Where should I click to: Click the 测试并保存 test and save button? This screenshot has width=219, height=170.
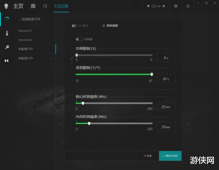pos(170,156)
